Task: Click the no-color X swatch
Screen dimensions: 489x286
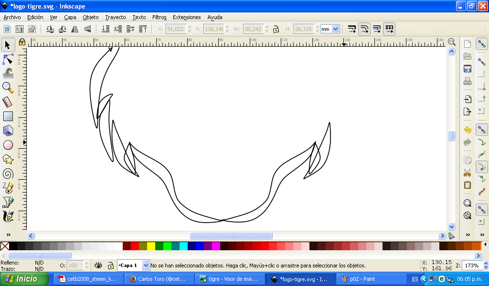Action: pyautogui.click(x=5, y=246)
